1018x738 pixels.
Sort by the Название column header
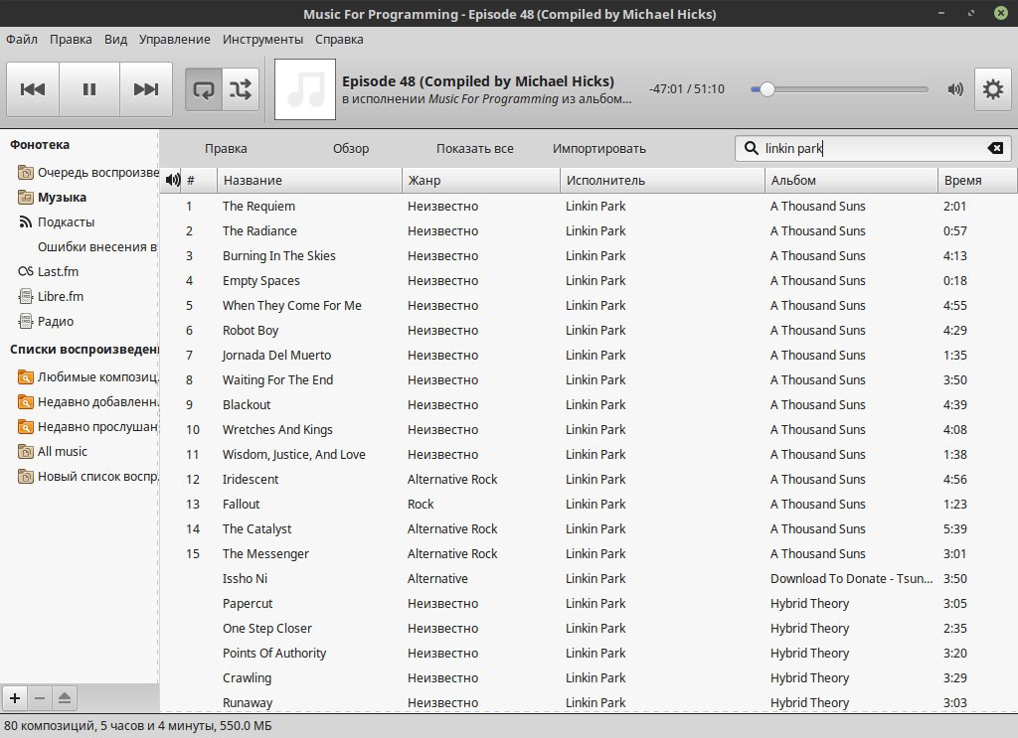tap(310, 181)
